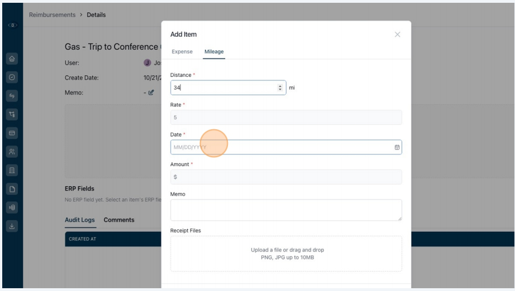This screenshot has width=515, height=291.
Task: Close the Add Item dialog
Action: (x=397, y=35)
